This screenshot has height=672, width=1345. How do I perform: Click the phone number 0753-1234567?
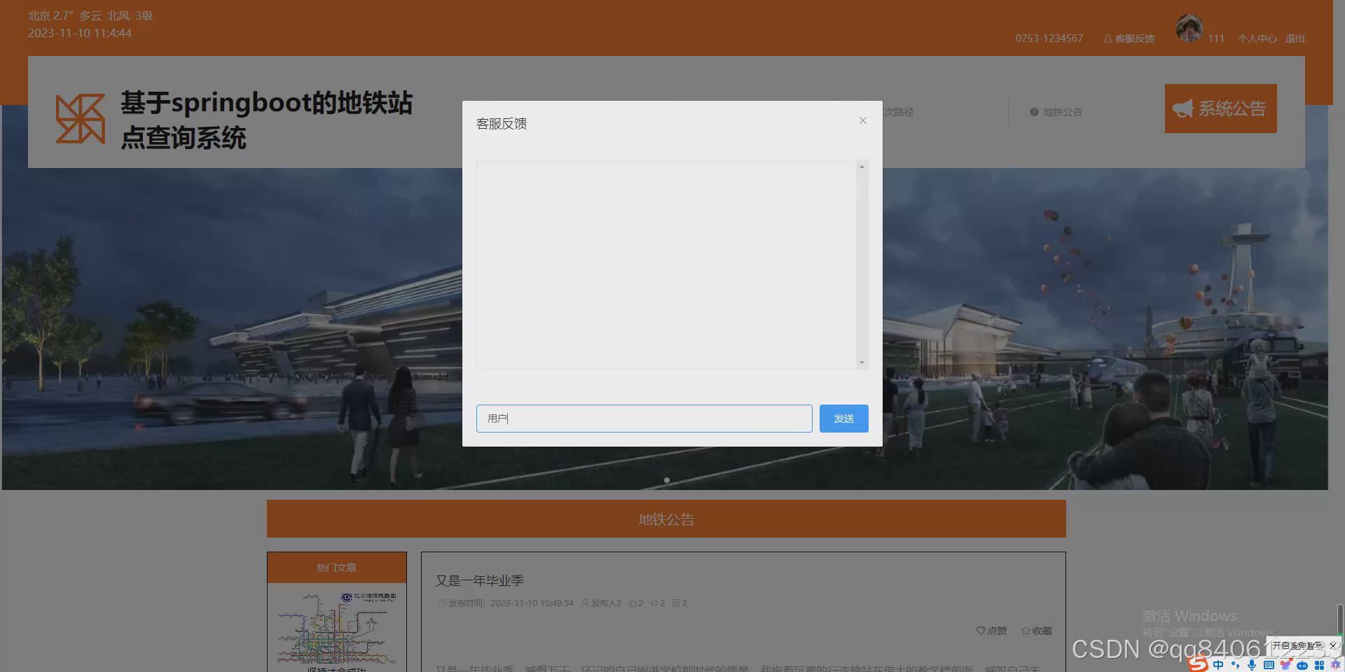(1049, 38)
